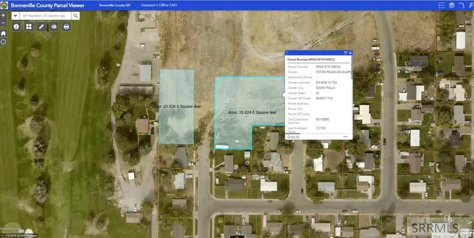Open the popup more options ellipsis
This screenshot has width=474, height=238.
[x=346, y=136]
